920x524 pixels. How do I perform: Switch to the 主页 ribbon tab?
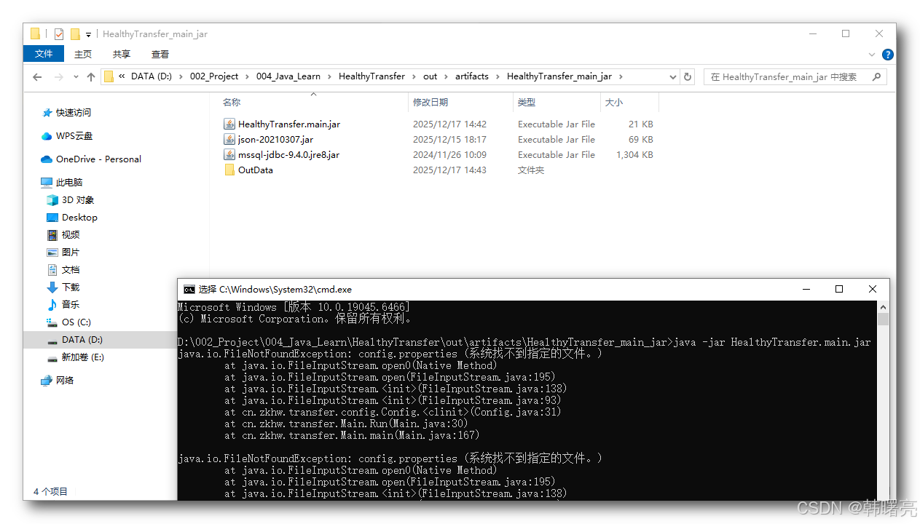82,53
